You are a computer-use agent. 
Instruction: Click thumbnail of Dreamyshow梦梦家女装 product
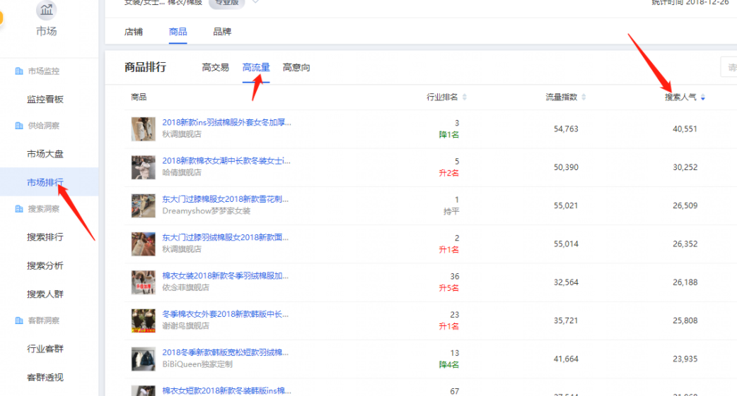coord(144,205)
